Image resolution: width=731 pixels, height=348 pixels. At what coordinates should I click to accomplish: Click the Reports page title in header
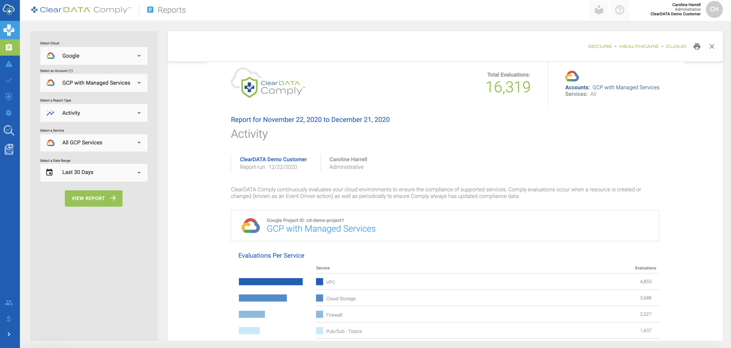(x=172, y=10)
